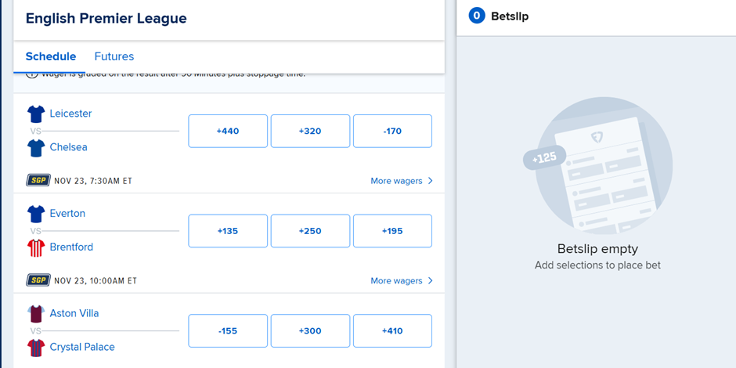The height and width of the screenshot is (368, 736).
Task: Open the Everton team link
Action: [67, 214]
